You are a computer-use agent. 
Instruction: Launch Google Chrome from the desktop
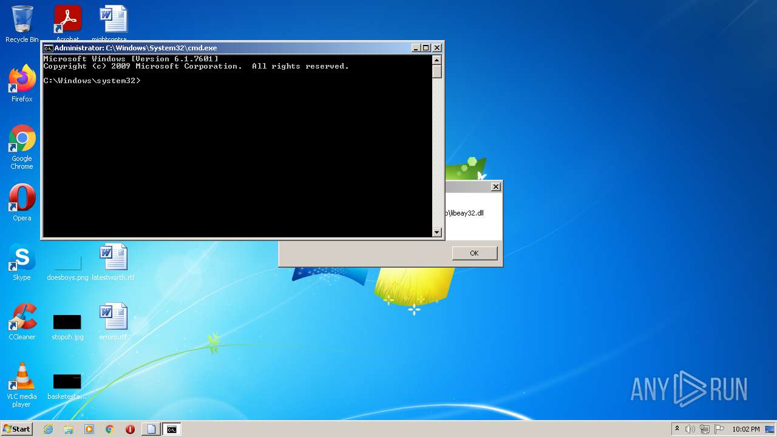click(x=22, y=147)
